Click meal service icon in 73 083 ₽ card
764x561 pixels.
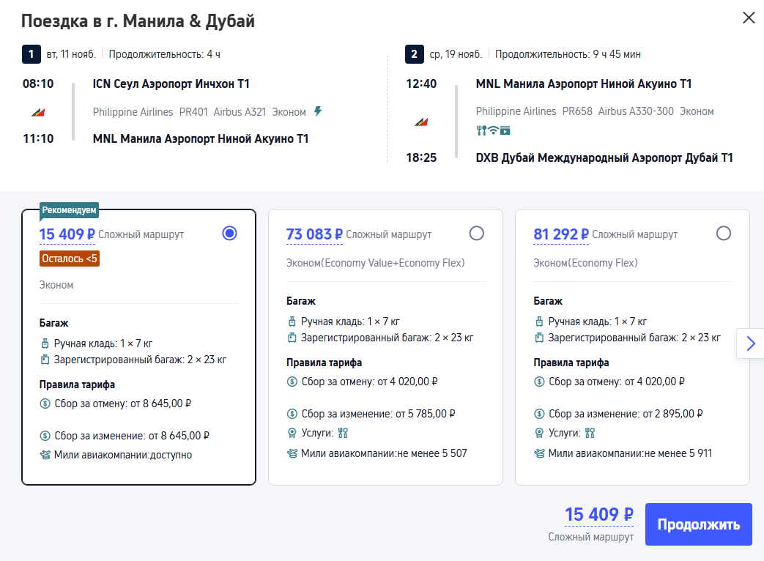click(343, 433)
